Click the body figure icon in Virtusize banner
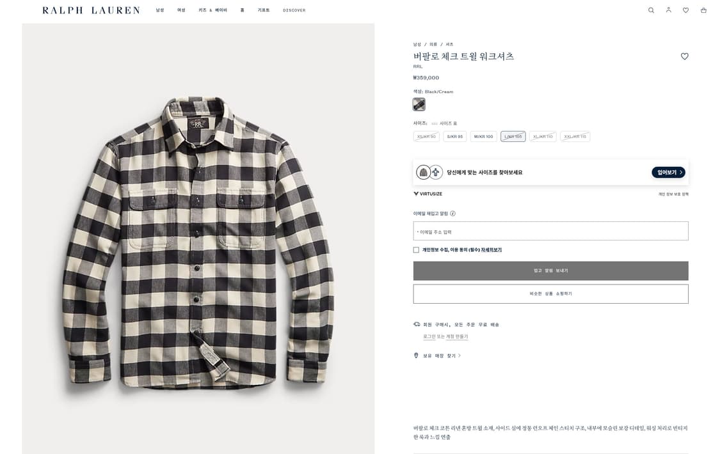The height and width of the screenshot is (454, 720). [x=435, y=172]
